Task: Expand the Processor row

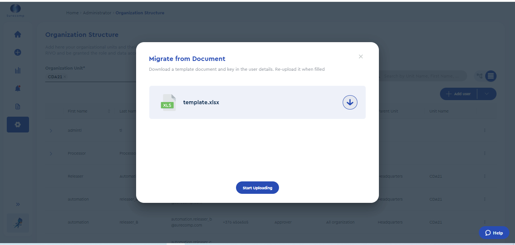Action: tap(51, 153)
